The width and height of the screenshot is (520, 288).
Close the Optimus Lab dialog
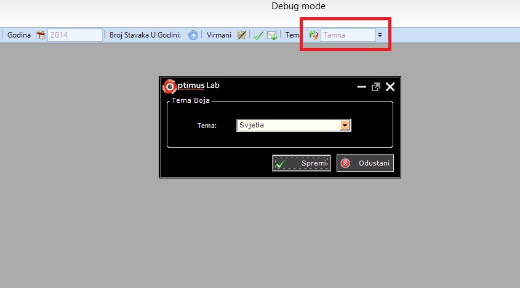tap(390, 87)
